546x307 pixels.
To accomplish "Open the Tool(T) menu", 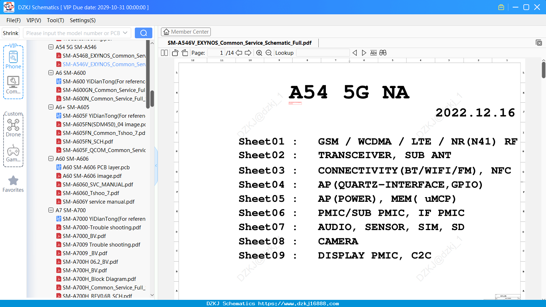I will 56,20.
